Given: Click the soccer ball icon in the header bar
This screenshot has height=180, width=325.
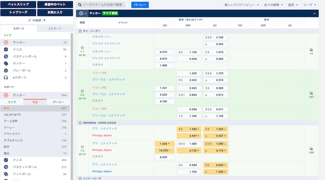Looking at the screenshot, I should click(81, 13).
